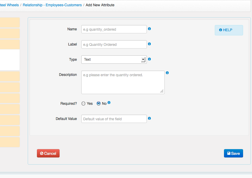Click info icon next to Name field
The image size is (252, 178).
tap(149, 29)
